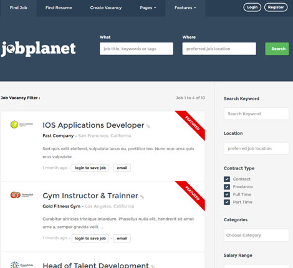The width and height of the screenshot is (293, 268).
Task: Click the Gold Fitness Gym name link
Action: [62, 206]
